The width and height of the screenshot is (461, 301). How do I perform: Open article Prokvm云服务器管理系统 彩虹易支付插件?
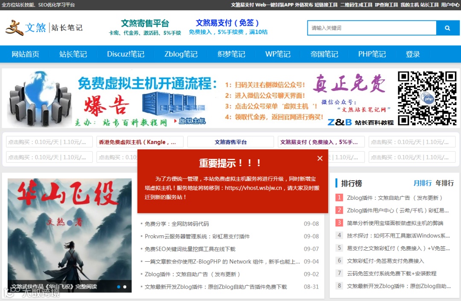(x=197, y=237)
